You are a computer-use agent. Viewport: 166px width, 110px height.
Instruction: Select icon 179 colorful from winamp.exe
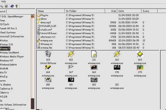(x=140, y=67)
